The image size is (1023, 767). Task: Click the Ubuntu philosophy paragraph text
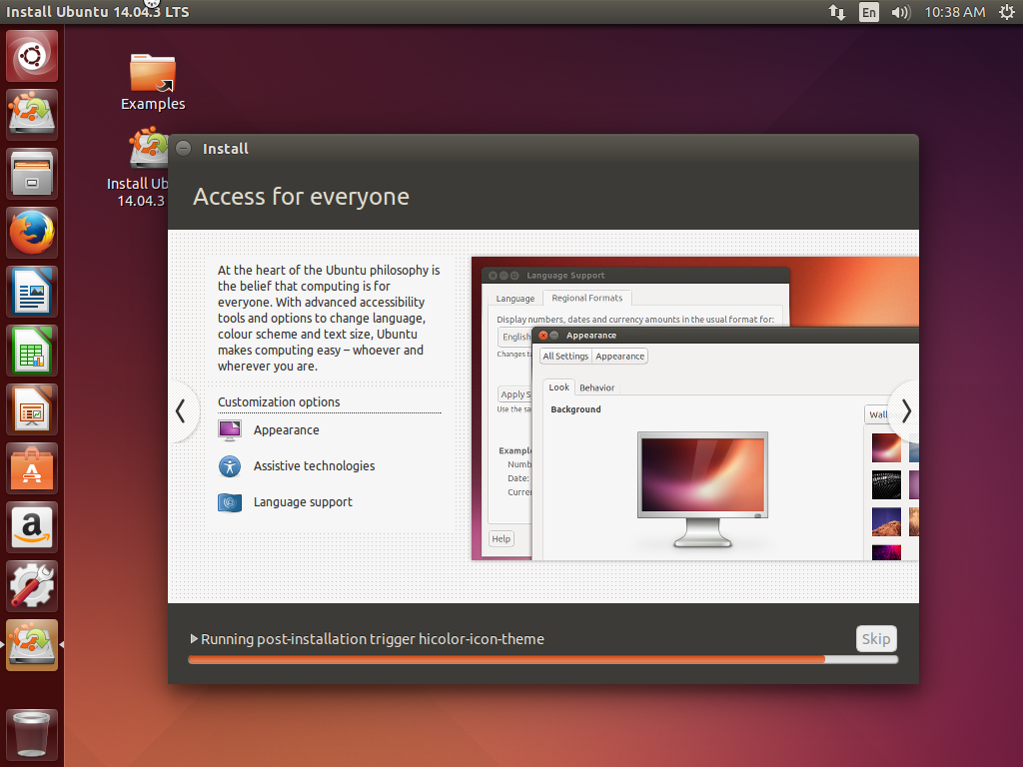click(329, 318)
